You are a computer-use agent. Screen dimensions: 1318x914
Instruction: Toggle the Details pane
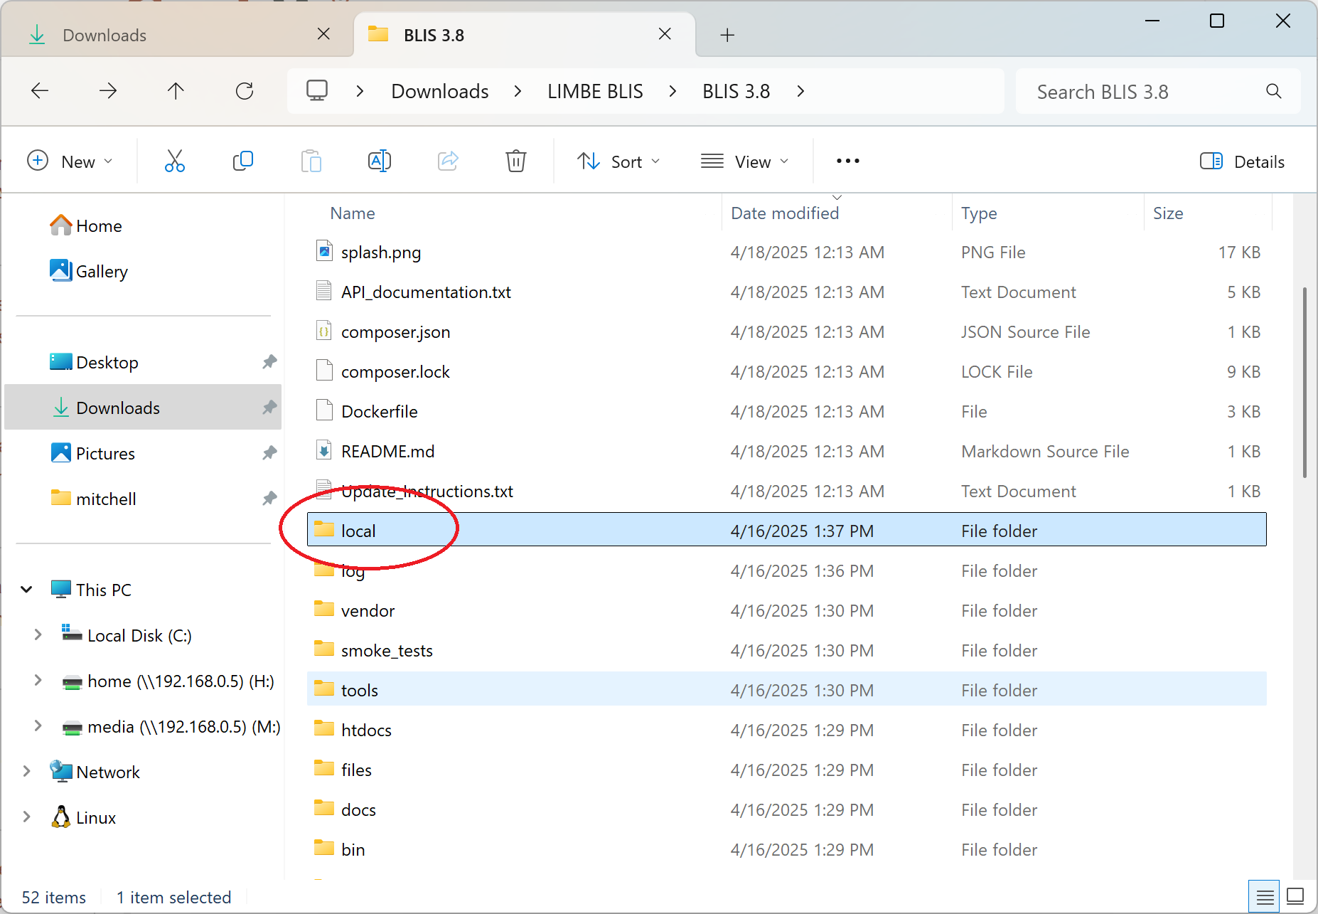tap(1242, 161)
